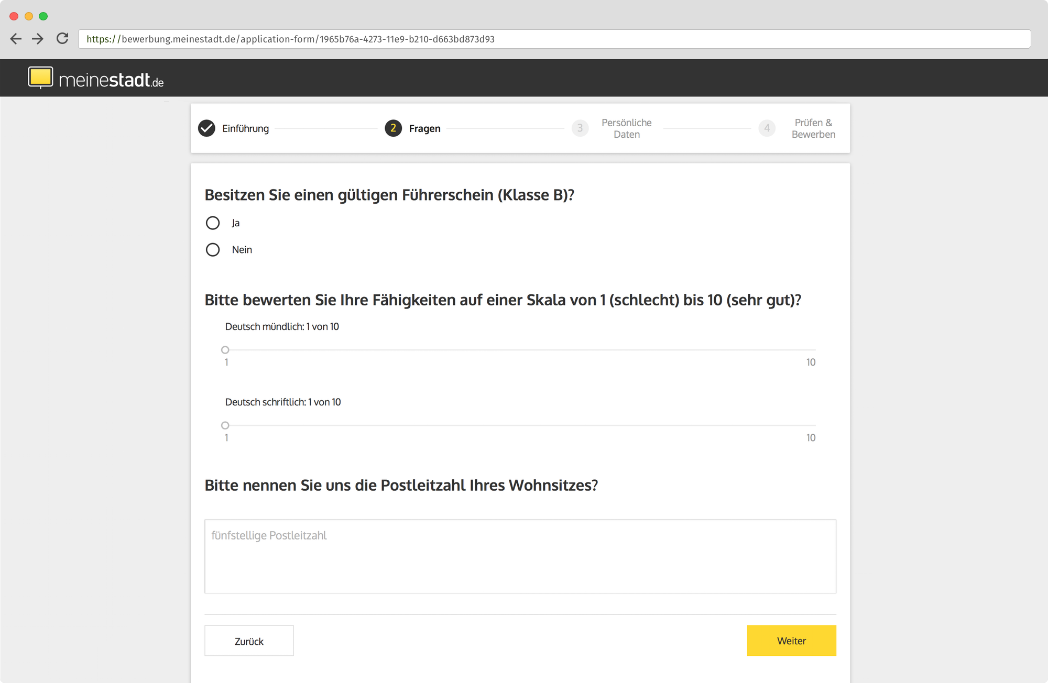Click the 'Ja' option label

pos(236,223)
